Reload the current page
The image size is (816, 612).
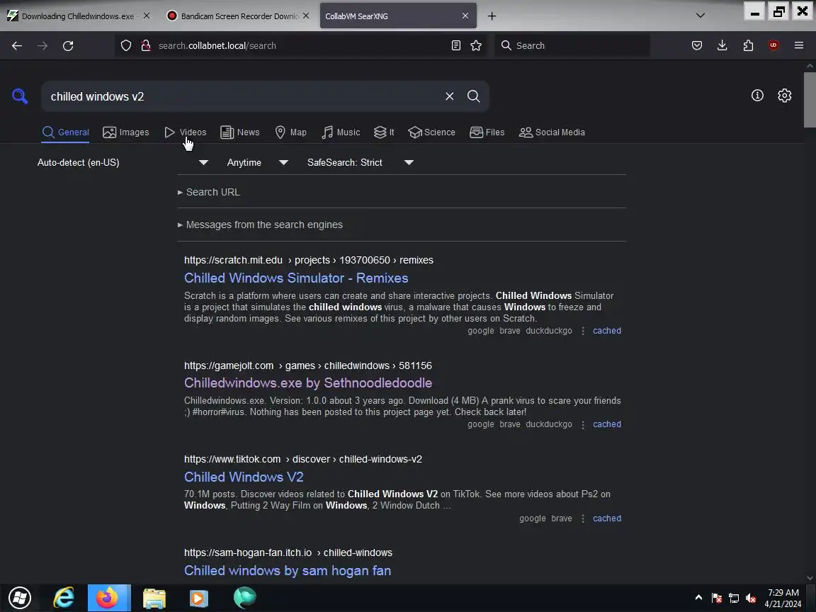[x=68, y=46]
